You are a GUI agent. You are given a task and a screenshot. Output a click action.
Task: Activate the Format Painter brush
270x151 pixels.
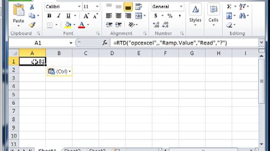32,25
